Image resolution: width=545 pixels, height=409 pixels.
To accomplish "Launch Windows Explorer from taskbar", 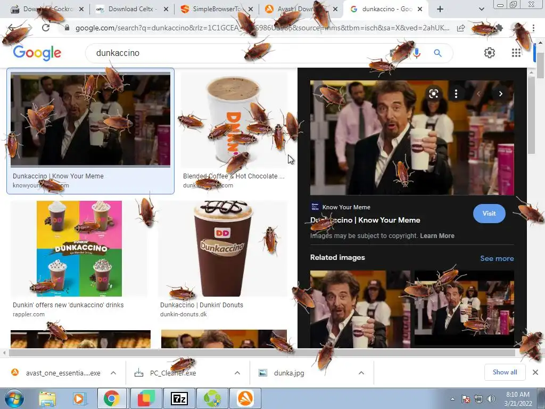I will click(x=47, y=398).
